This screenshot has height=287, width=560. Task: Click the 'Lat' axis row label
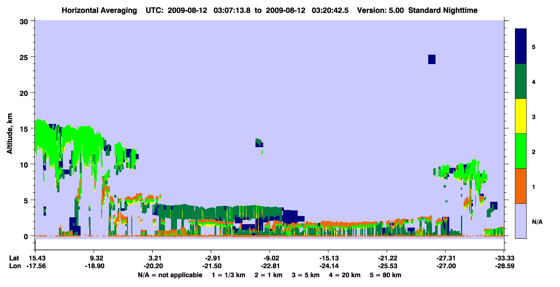point(15,258)
